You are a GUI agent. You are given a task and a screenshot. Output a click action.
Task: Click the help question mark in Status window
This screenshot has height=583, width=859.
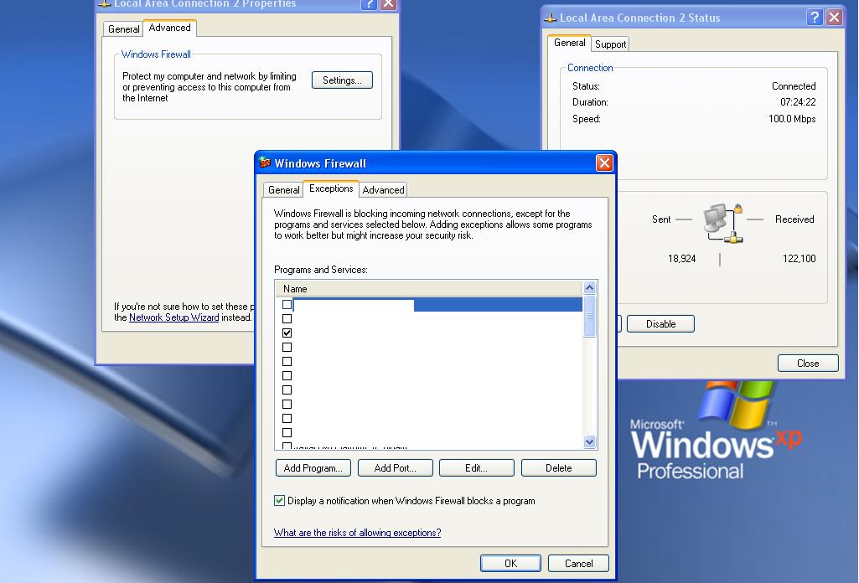tap(815, 17)
